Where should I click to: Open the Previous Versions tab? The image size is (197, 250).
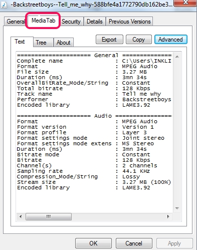click(x=129, y=22)
